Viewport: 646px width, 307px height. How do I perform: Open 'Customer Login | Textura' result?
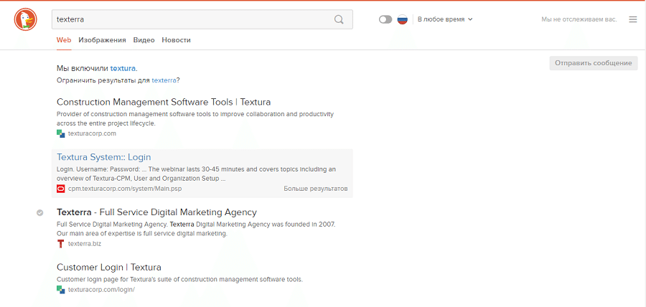(x=108, y=268)
